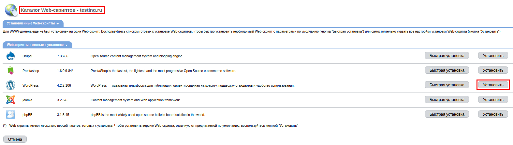Click the joomla logo icon
Screen dimensions: 513x145
(10, 100)
